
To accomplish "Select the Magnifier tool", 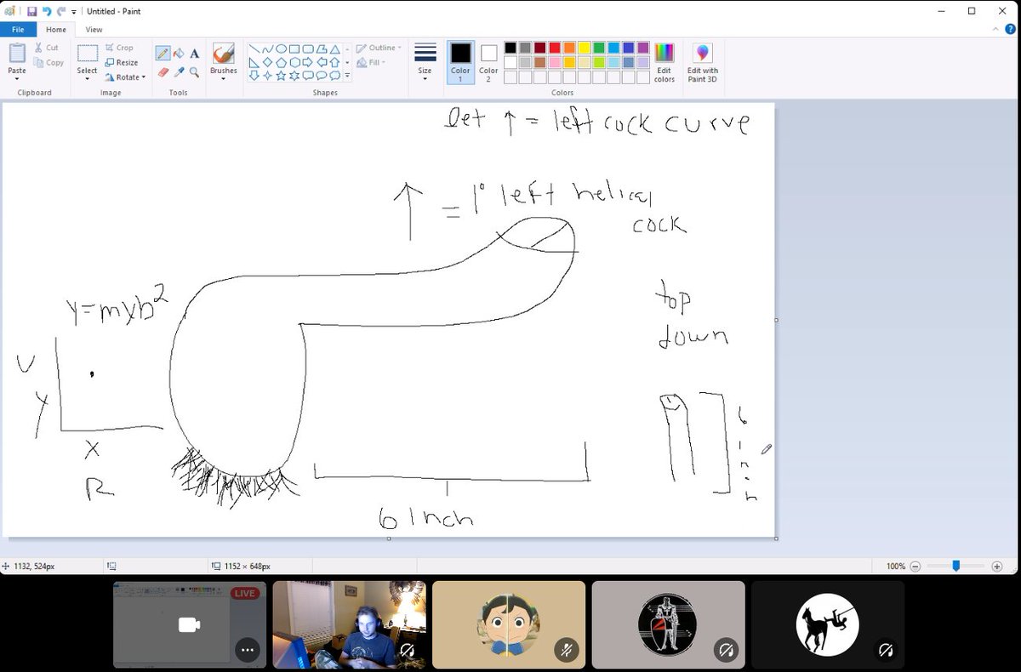I will click(194, 71).
